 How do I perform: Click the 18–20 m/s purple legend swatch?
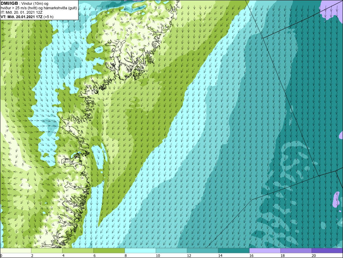coord(296,250)
